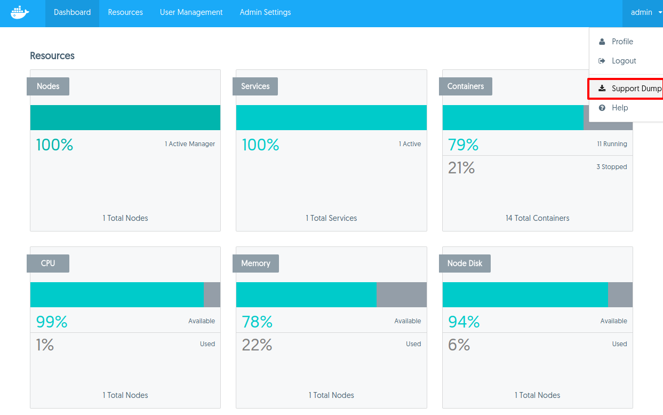Click the Memory card label
Viewport: 663px width, 415px height.
pyautogui.click(x=255, y=264)
